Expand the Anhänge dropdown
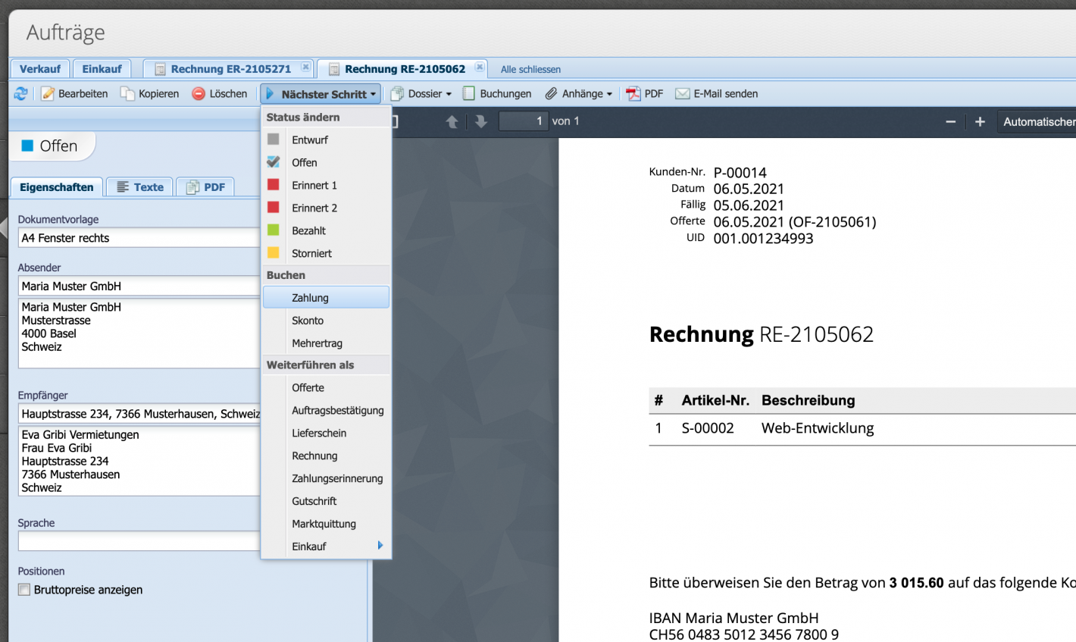The width and height of the screenshot is (1076, 642). pyautogui.click(x=578, y=93)
